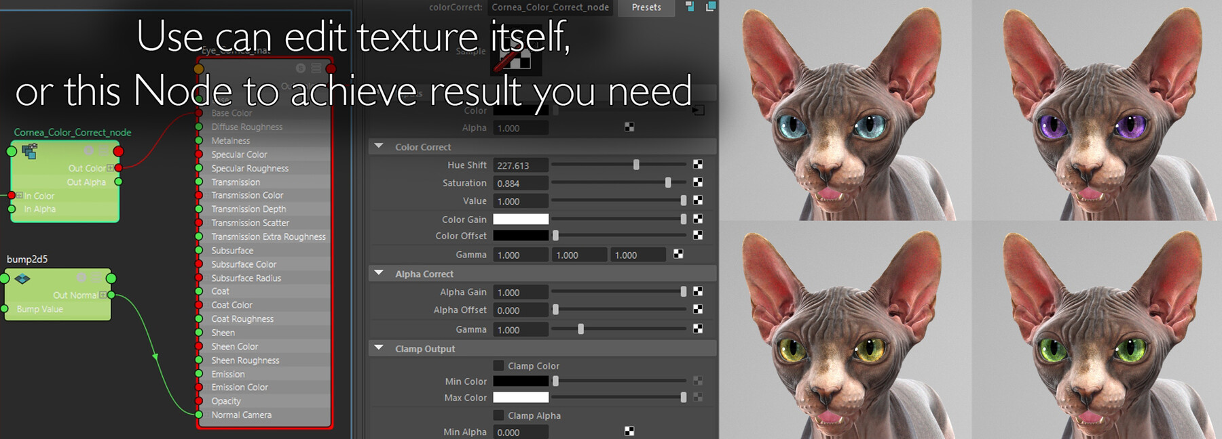The width and height of the screenshot is (1222, 439).
Task: Collapse the Color Correct section
Action: pyautogui.click(x=379, y=146)
